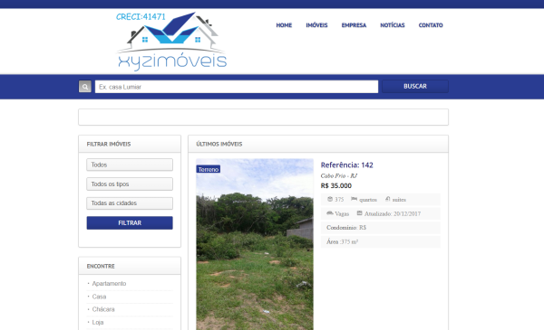Select Chácara in Encontre list
Image resolution: width=544 pixels, height=330 pixels.
[x=103, y=309]
